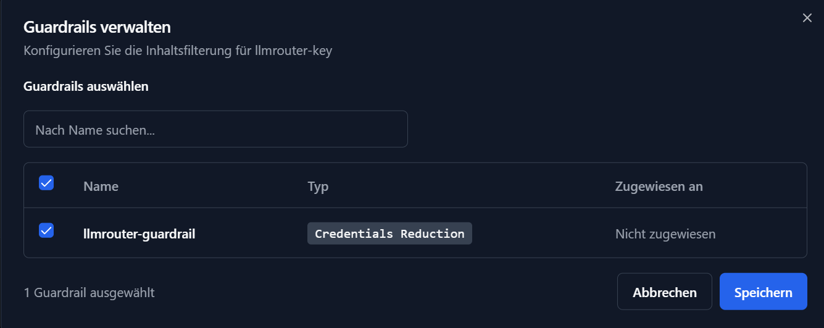Click llmrouter-key in the dialog subtitle
The height and width of the screenshot is (328, 824).
coord(293,51)
